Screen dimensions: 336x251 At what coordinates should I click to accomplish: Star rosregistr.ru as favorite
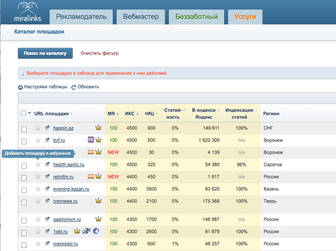click(38, 244)
